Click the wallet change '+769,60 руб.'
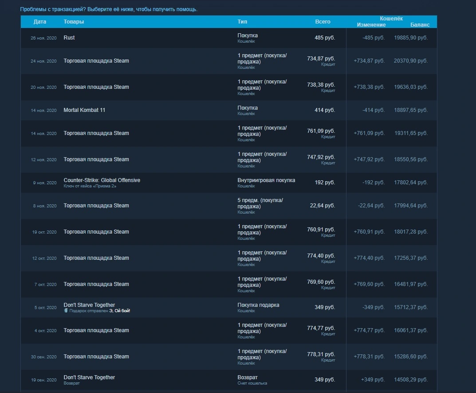 (369, 284)
